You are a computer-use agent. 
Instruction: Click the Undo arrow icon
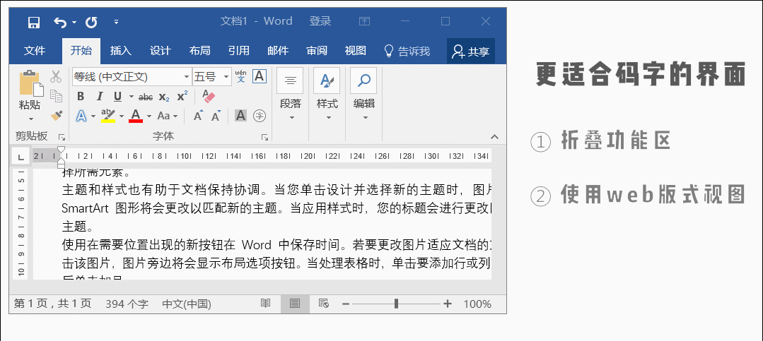pyautogui.click(x=59, y=22)
